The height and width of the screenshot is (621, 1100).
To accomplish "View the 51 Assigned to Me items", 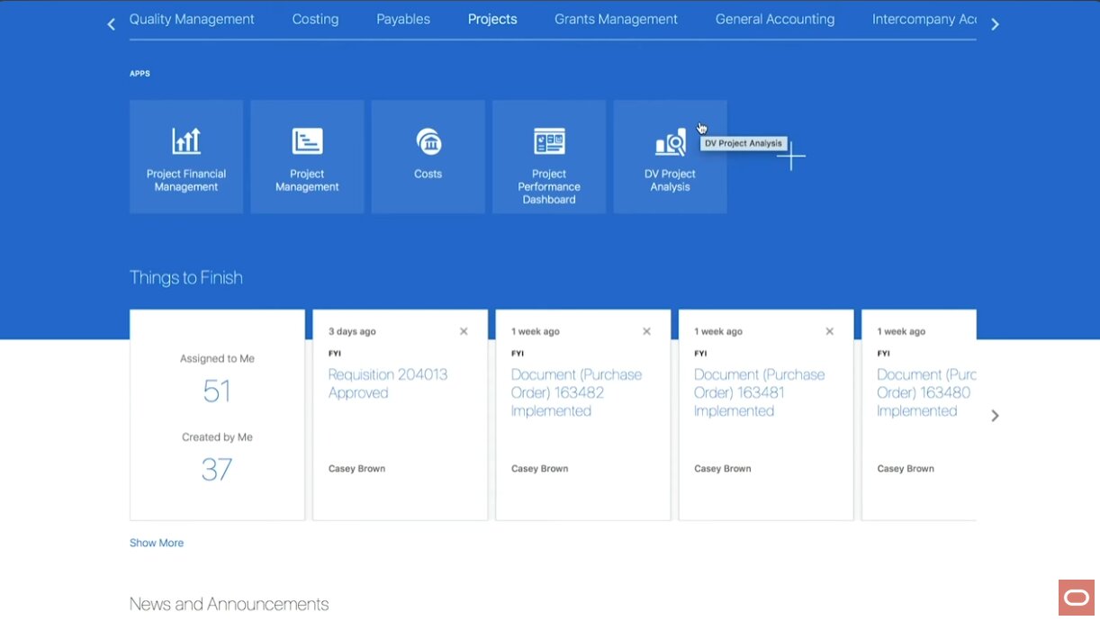I will click(x=217, y=391).
